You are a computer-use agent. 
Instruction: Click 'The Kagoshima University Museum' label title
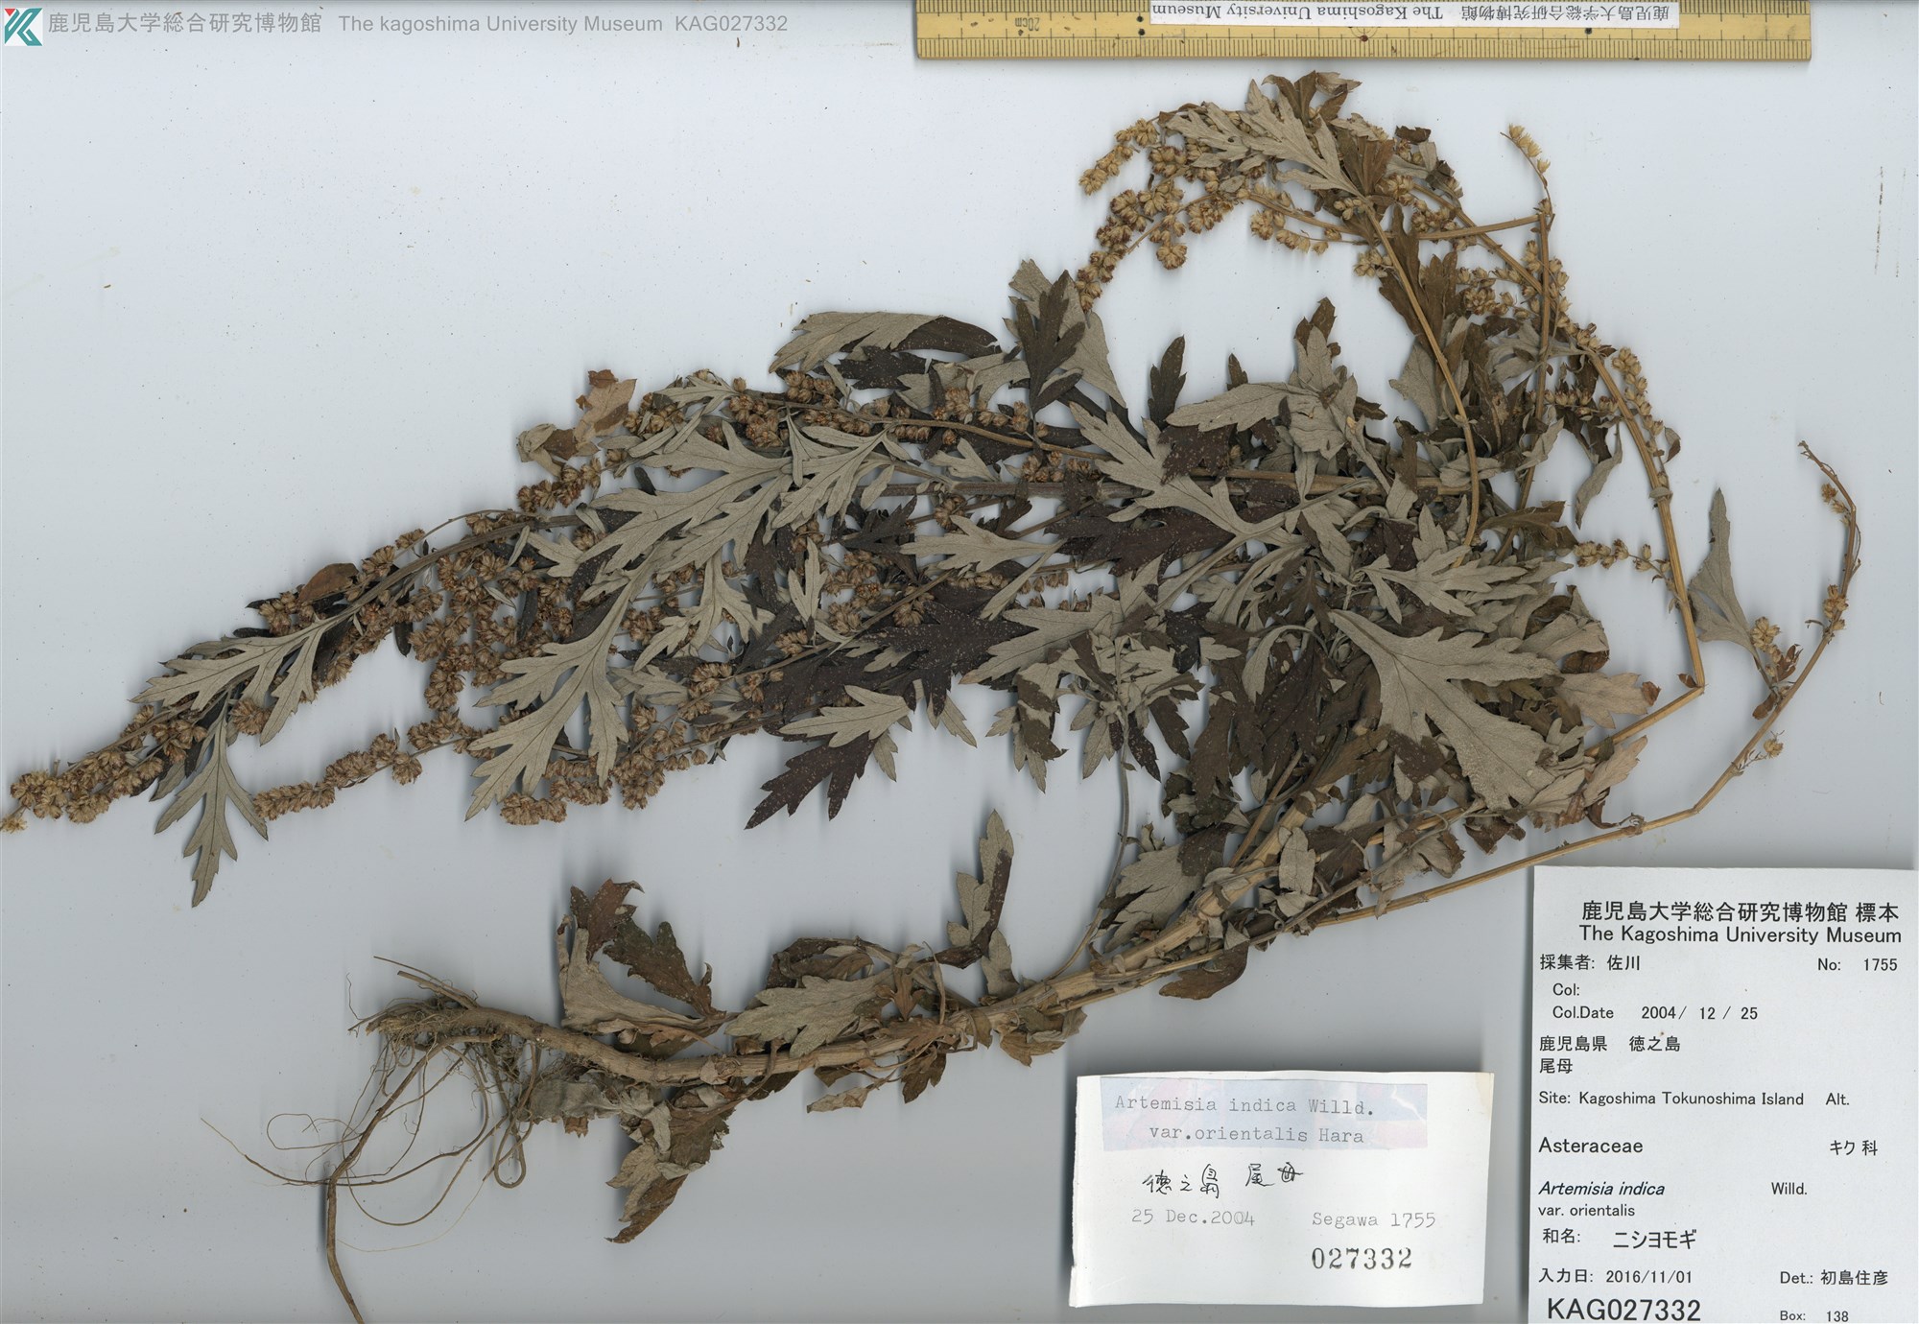click(x=1740, y=934)
